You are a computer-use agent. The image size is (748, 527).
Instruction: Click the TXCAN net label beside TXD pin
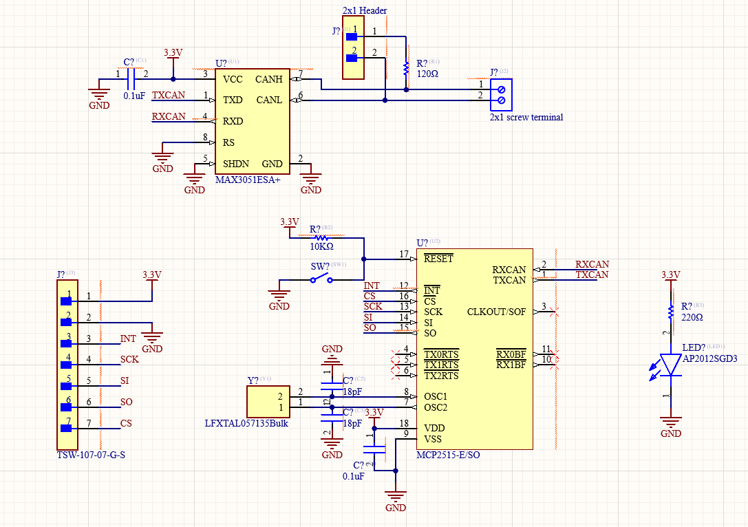(169, 95)
